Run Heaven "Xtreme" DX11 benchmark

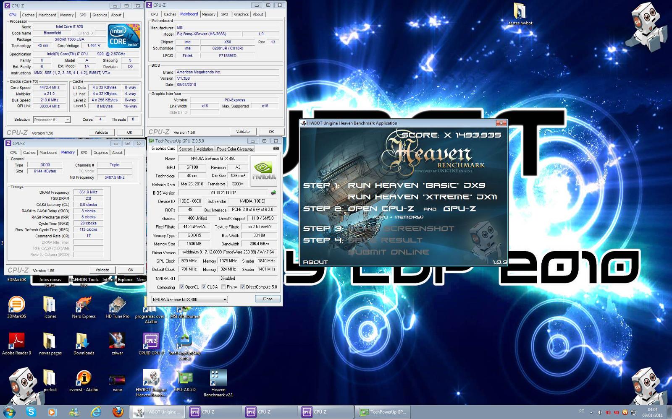tap(422, 197)
